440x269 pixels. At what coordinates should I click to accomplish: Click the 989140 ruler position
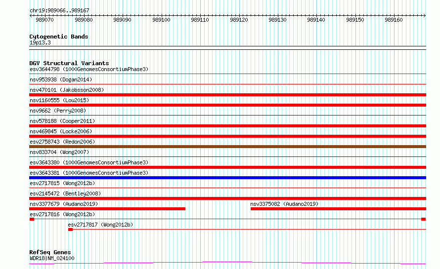316,20
